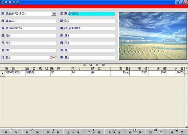188x135 pixels.
Task: Click the grid scrollbar up arrow
Action: tap(186, 69)
